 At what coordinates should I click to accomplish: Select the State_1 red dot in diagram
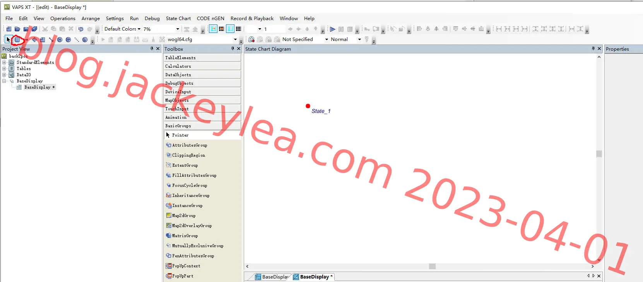(308, 106)
